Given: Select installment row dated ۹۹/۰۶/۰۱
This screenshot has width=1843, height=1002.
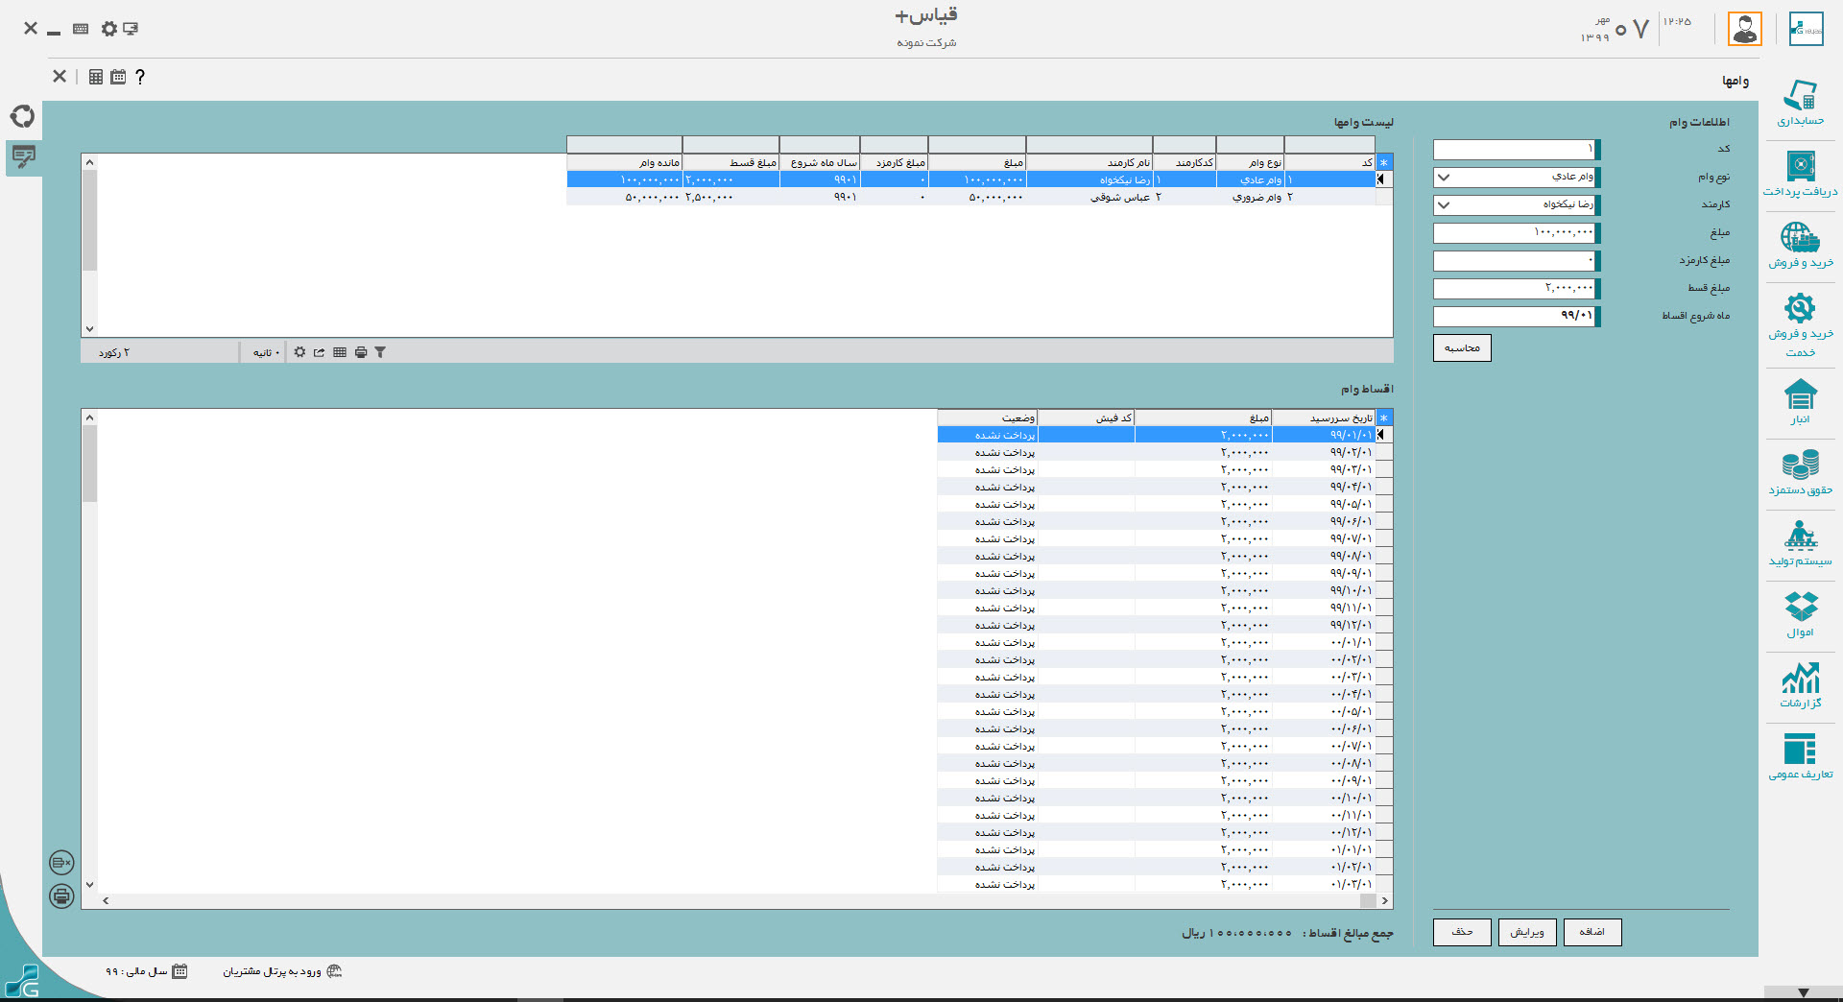Looking at the screenshot, I should tap(1157, 521).
